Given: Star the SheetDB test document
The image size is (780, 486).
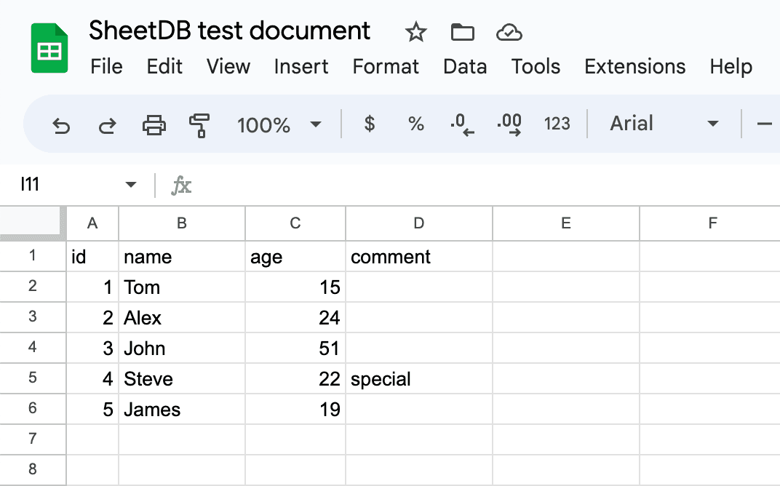Looking at the screenshot, I should [x=415, y=32].
